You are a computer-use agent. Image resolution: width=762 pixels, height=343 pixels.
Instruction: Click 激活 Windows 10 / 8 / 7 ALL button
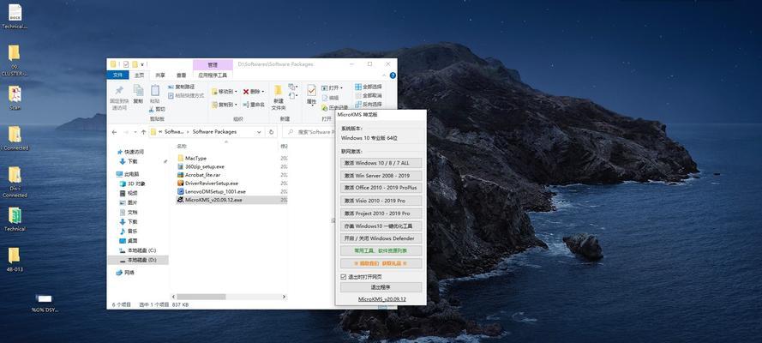click(x=381, y=163)
